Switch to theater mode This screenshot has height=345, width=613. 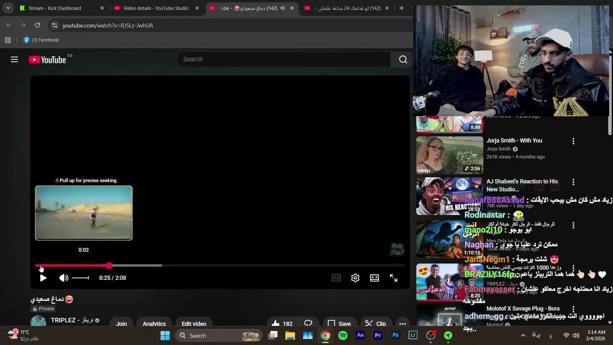[x=375, y=278]
